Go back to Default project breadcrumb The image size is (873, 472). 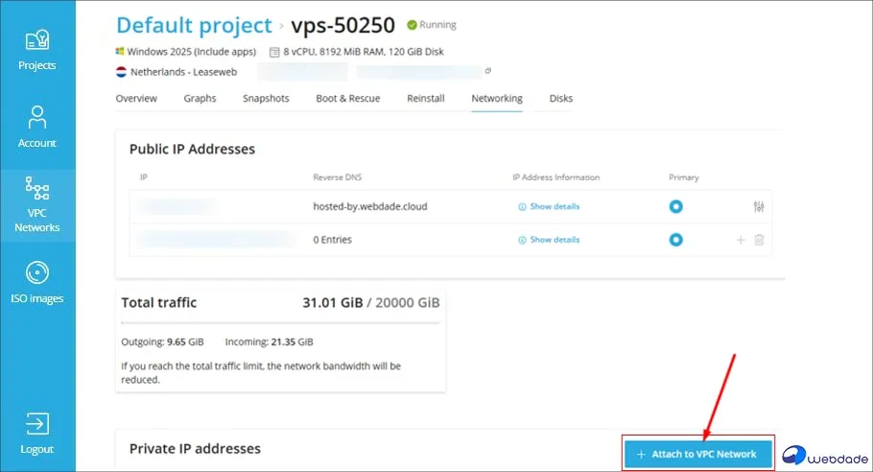pyautogui.click(x=194, y=25)
